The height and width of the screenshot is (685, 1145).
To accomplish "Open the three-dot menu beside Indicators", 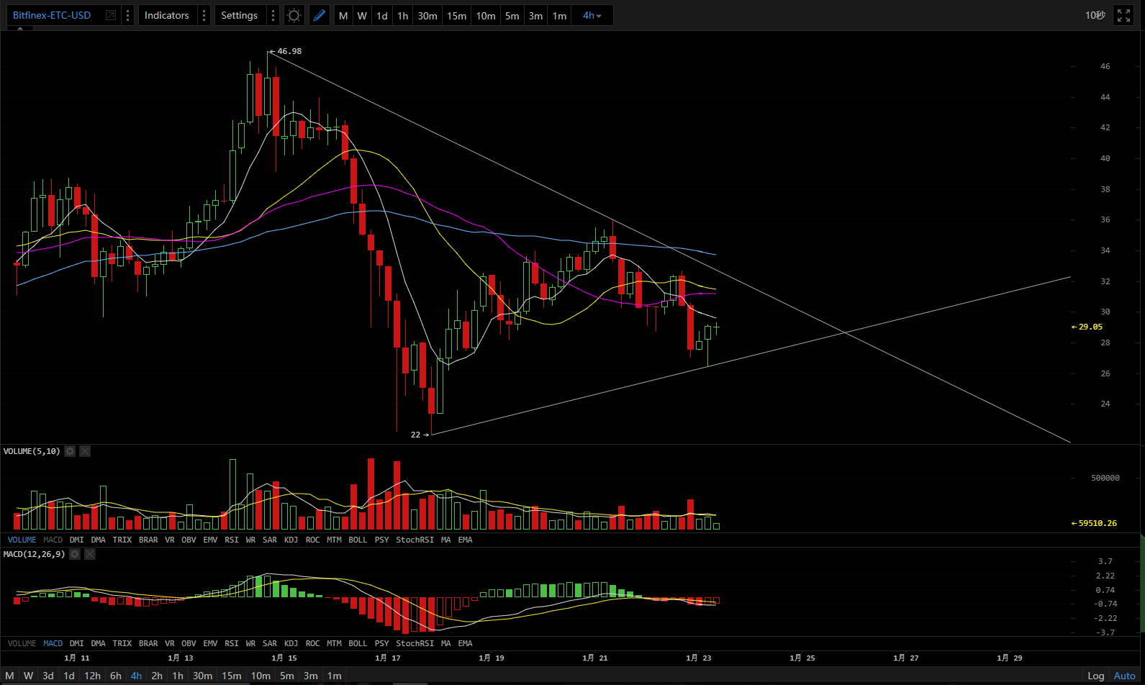I will point(204,16).
